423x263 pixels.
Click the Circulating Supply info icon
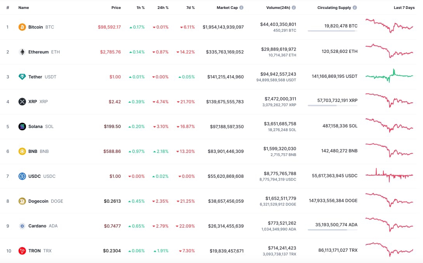[x=355, y=8]
